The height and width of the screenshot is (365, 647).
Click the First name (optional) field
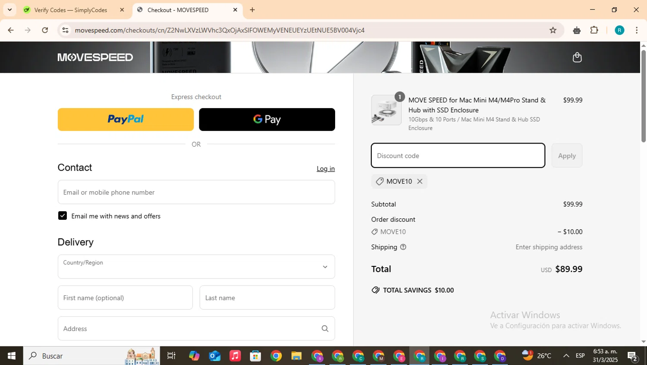pyautogui.click(x=125, y=298)
